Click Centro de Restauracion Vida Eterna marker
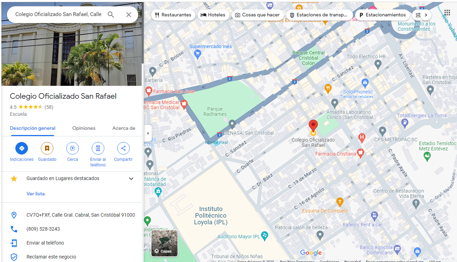 tap(415, 204)
